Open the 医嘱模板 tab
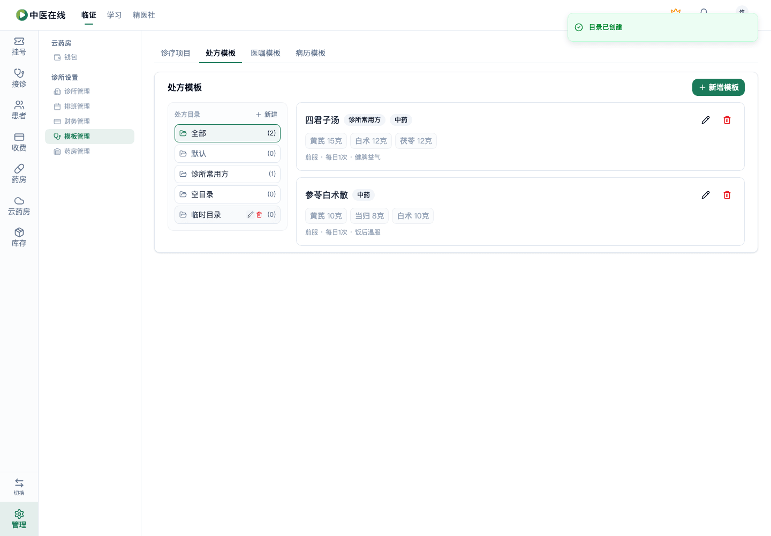 tap(266, 53)
